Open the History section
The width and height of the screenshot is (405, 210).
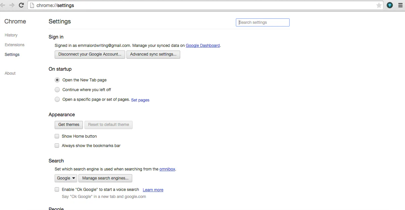pos(11,35)
